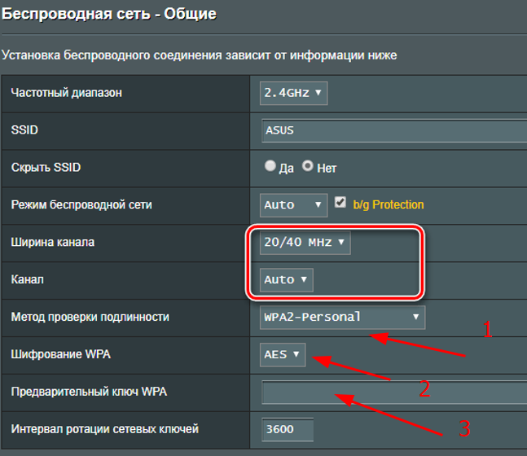This screenshot has height=456, width=527.
Task: Click the Скрыть SSID label
Action: [46, 168]
